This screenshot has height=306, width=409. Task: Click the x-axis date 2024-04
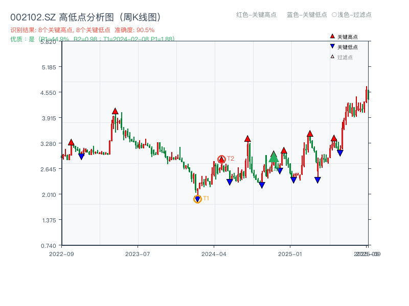click(x=214, y=254)
